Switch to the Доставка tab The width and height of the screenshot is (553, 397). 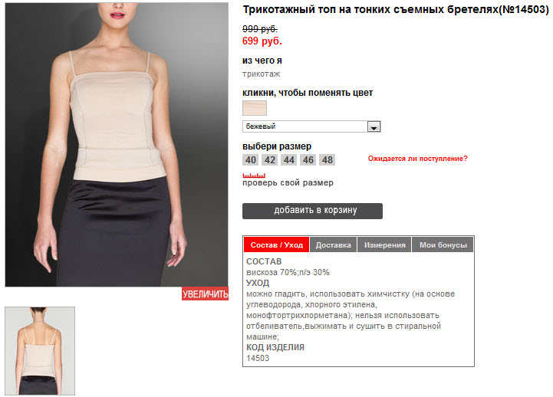click(x=334, y=244)
